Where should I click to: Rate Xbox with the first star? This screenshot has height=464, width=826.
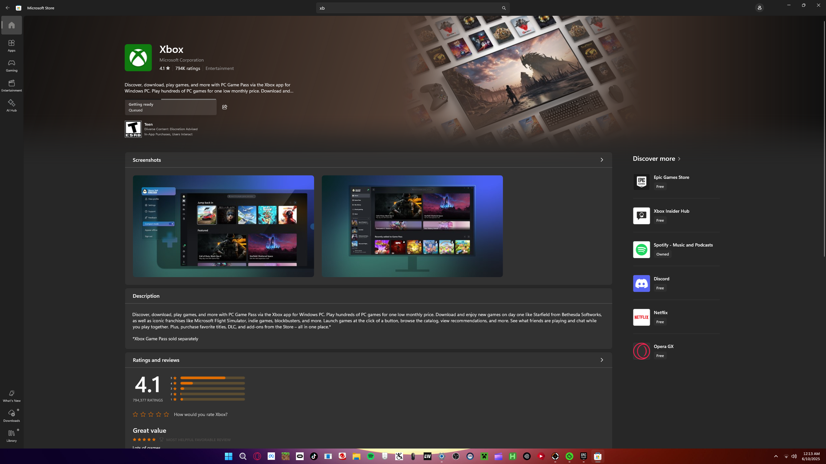pos(135,414)
